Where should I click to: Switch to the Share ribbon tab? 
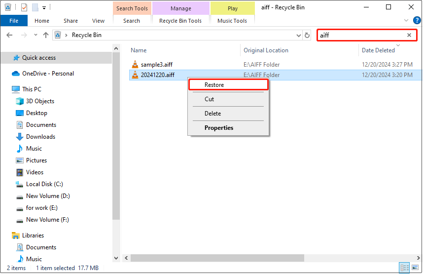click(70, 21)
